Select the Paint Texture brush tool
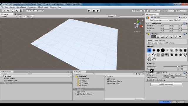The image size is (188, 106). coord(167,37)
